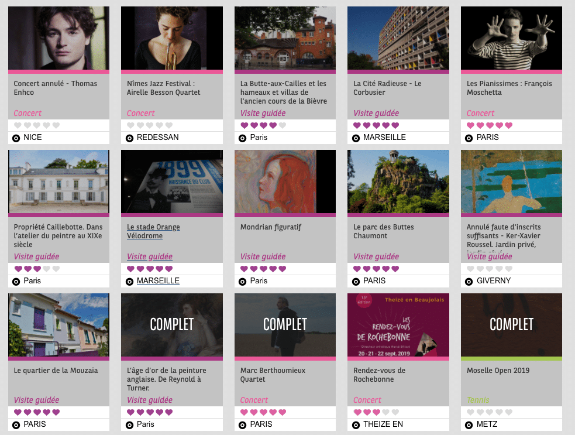Image resolution: width=575 pixels, height=435 pixels.
Task: Click the MARSEILLE link under Vélodrome card
Action: (x=158, y=281)
